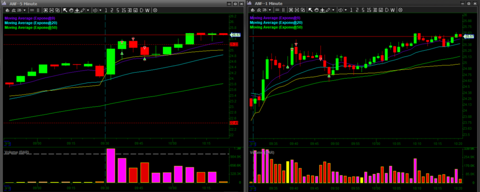
Task: Switch 5 Minute chart to 15 minute interval
Action: click(123, 10)
